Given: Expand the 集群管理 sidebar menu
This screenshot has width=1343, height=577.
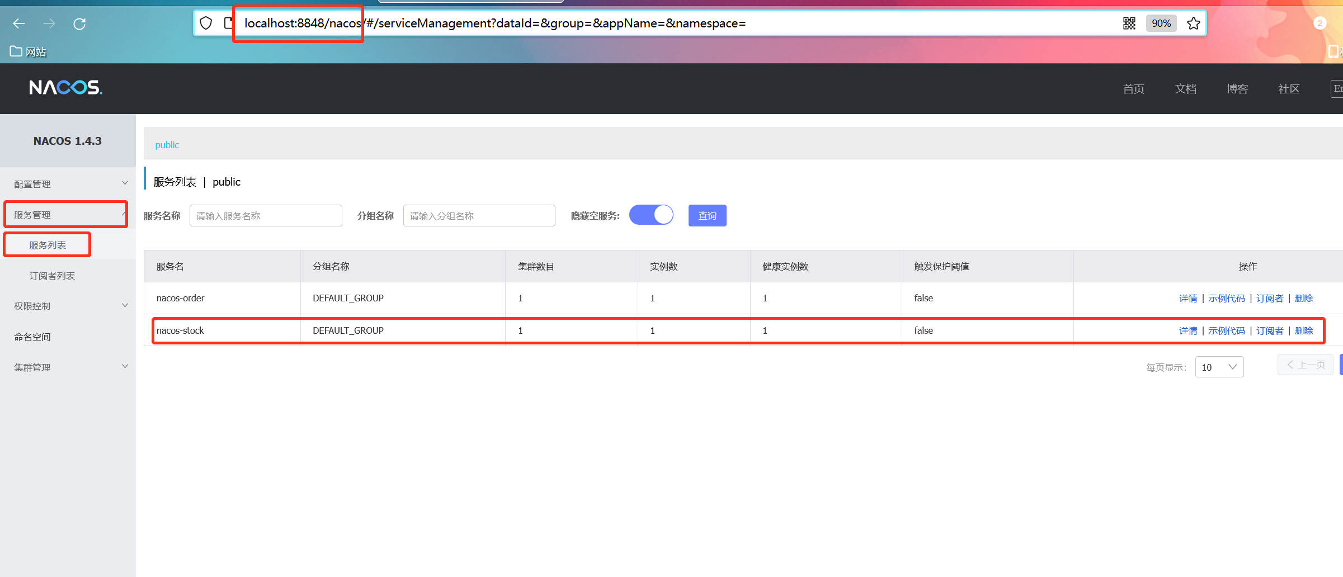Looking at the screenshot, I should point(68,367).
